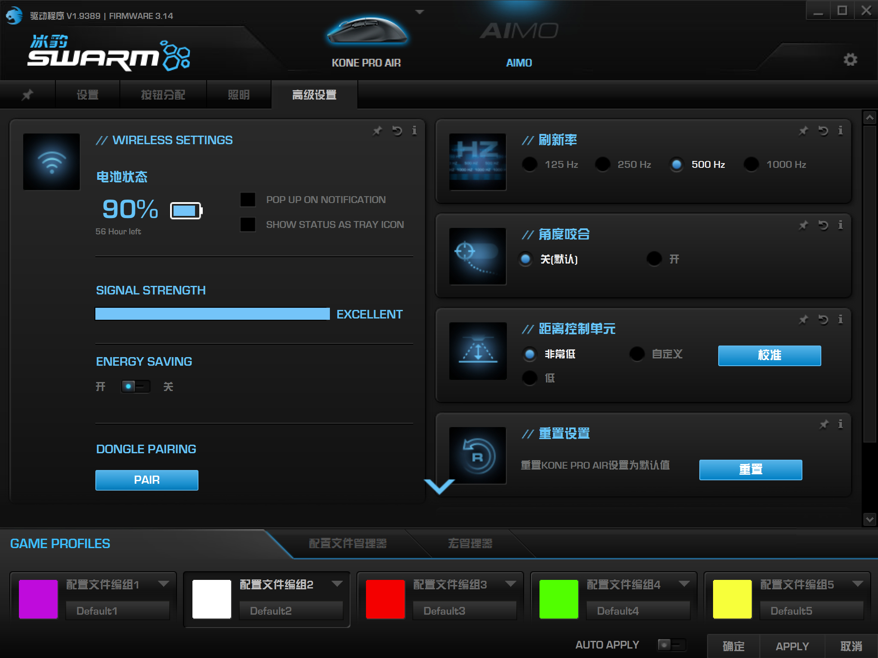Select 低 distance control option
The width and height of the screenshot is (878, 658).
[x=529, y=378]
